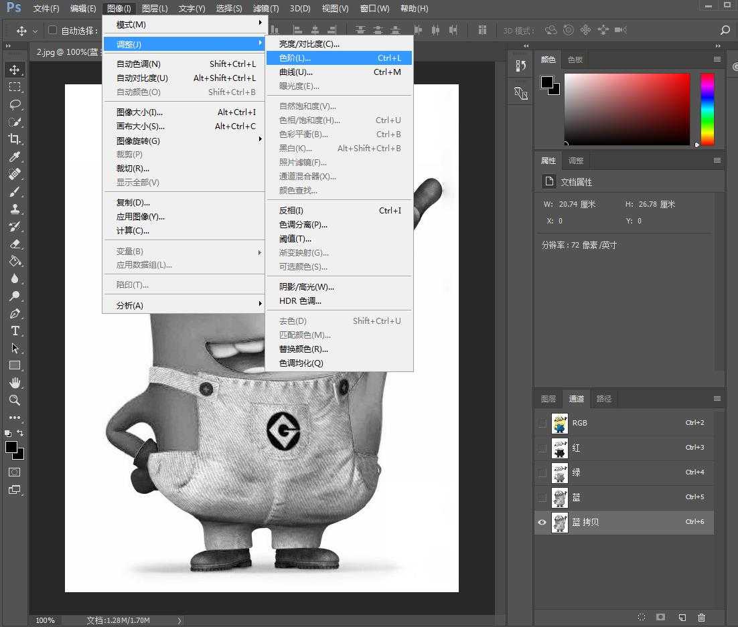
Task: Save selection as channel
Action: click(661, 617)
